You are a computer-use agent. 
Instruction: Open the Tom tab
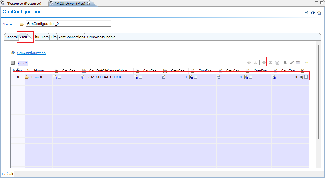point(45,37)
